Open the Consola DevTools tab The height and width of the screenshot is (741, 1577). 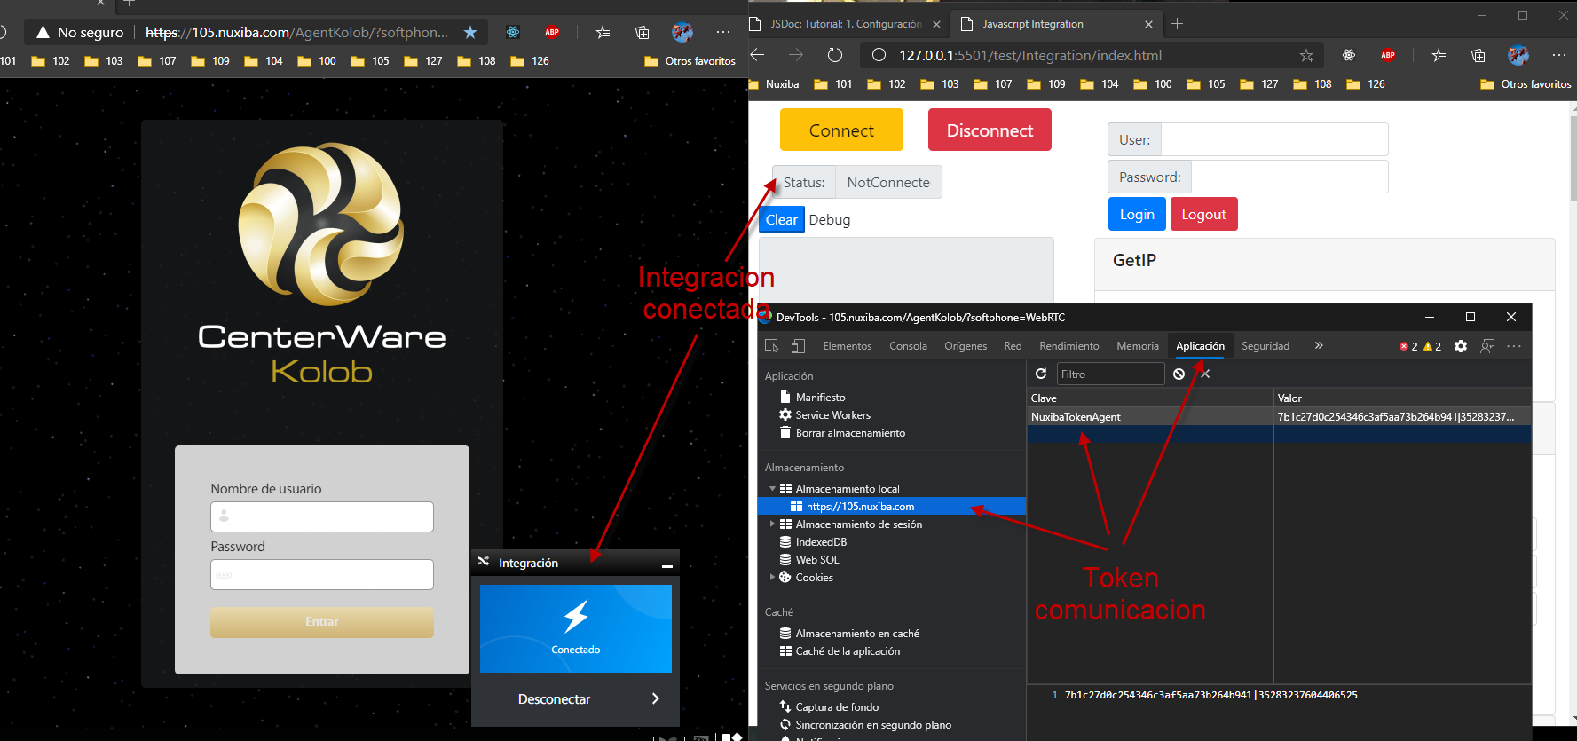[x=908, y=346]
